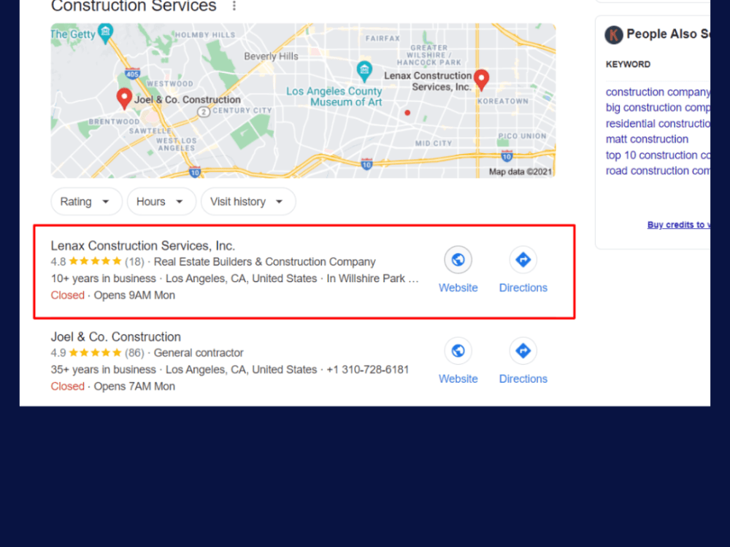Click Directions link text for Joel & Co.
This screenshot has width=730, height=547.
click(523, 379)
